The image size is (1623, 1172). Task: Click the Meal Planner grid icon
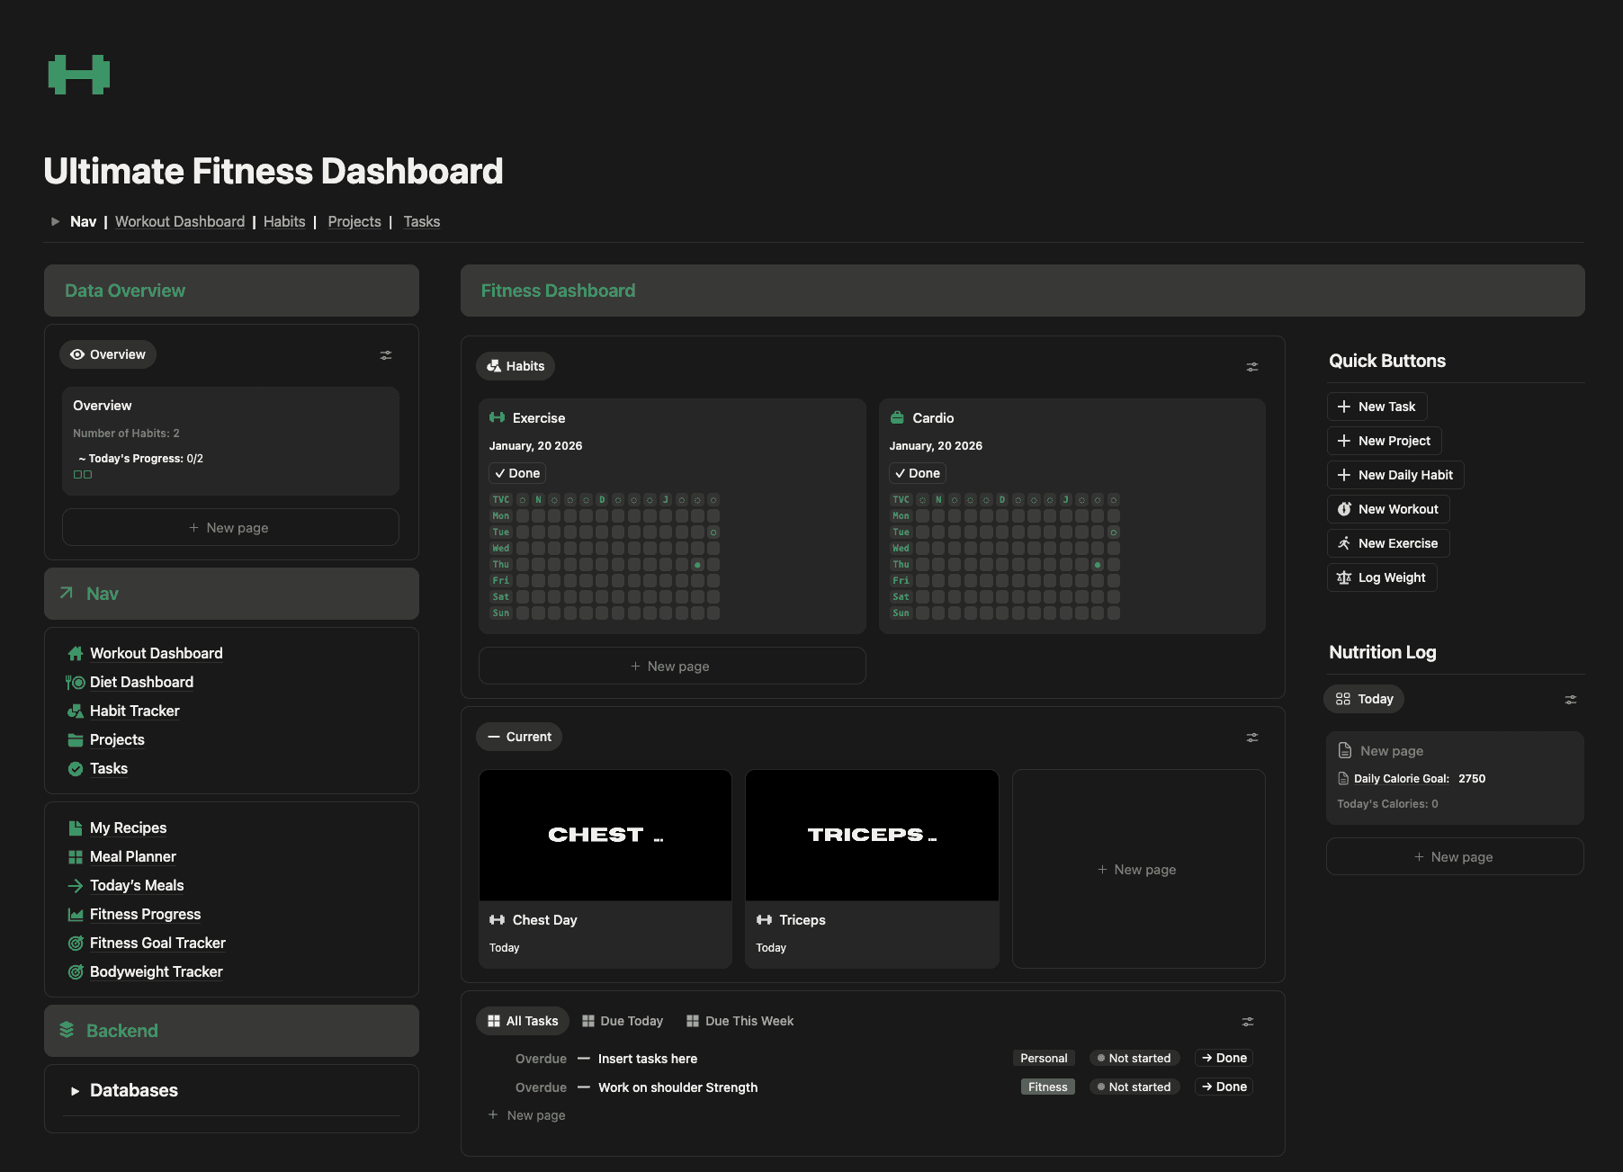(76, 857)
